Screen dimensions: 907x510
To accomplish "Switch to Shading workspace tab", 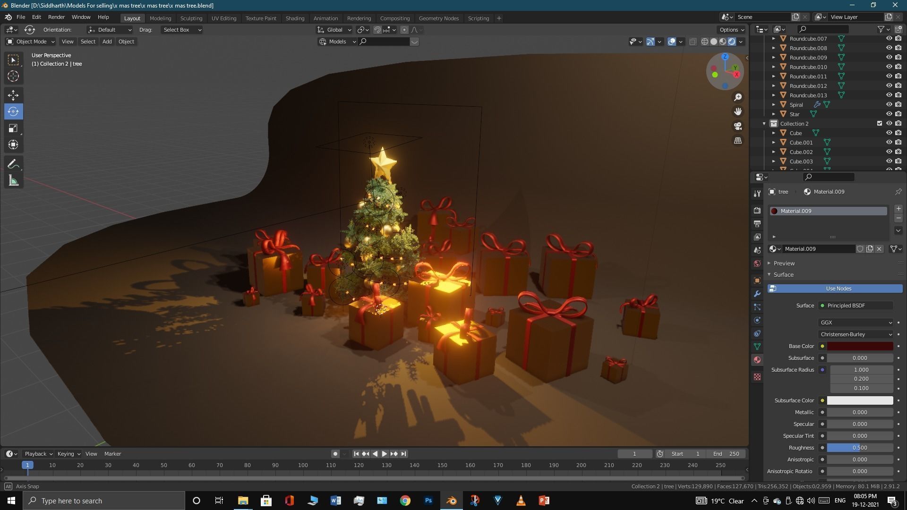I will [x=295, y=18].
